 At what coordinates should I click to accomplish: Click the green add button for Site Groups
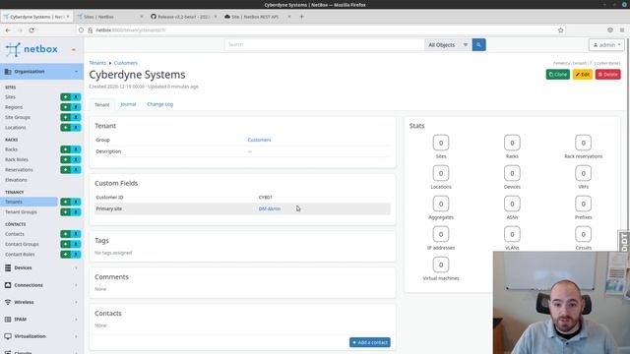point(65,117)
